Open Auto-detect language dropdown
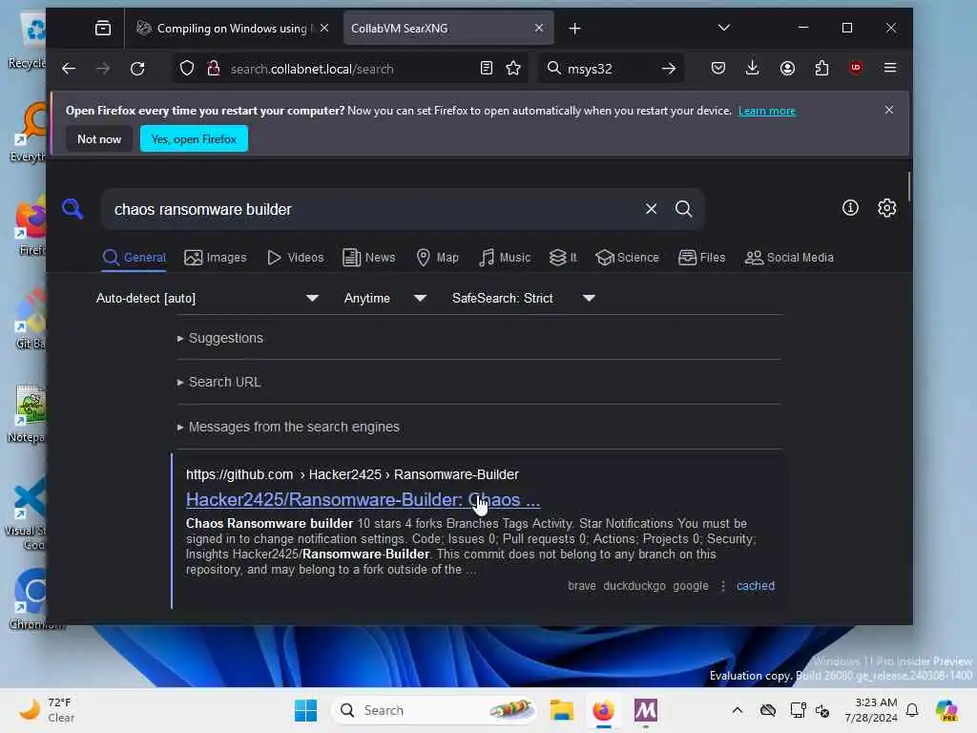This screenshot has width=977, height=733. 207,298
